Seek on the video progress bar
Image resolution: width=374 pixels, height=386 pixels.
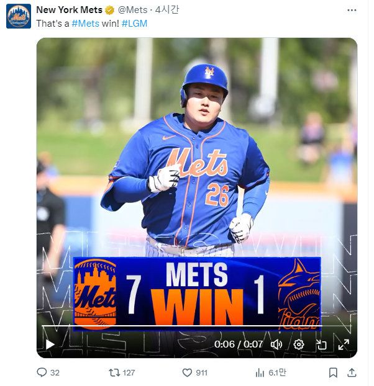click(186, 326)
